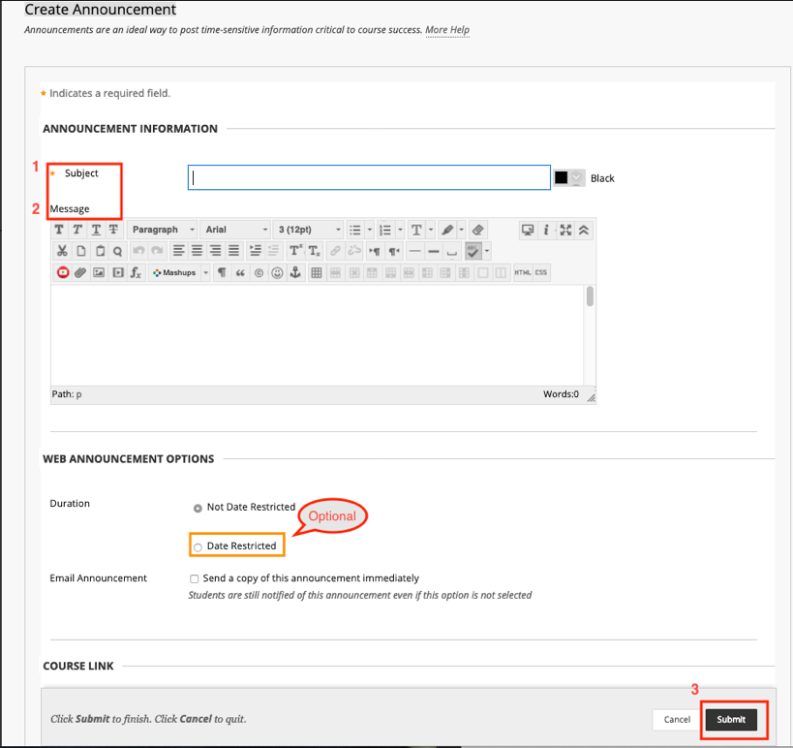
Task: Click the Bold text formatting icon
Action: point(59,230)
